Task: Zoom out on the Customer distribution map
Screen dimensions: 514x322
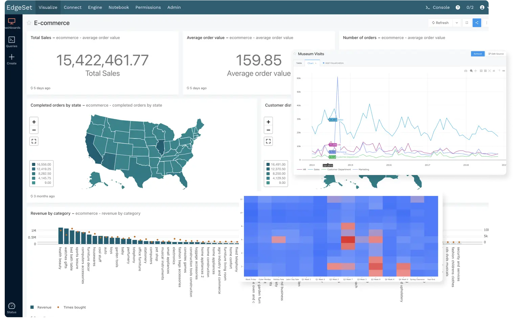Action: pyautogui.click(x=268, y=130)
